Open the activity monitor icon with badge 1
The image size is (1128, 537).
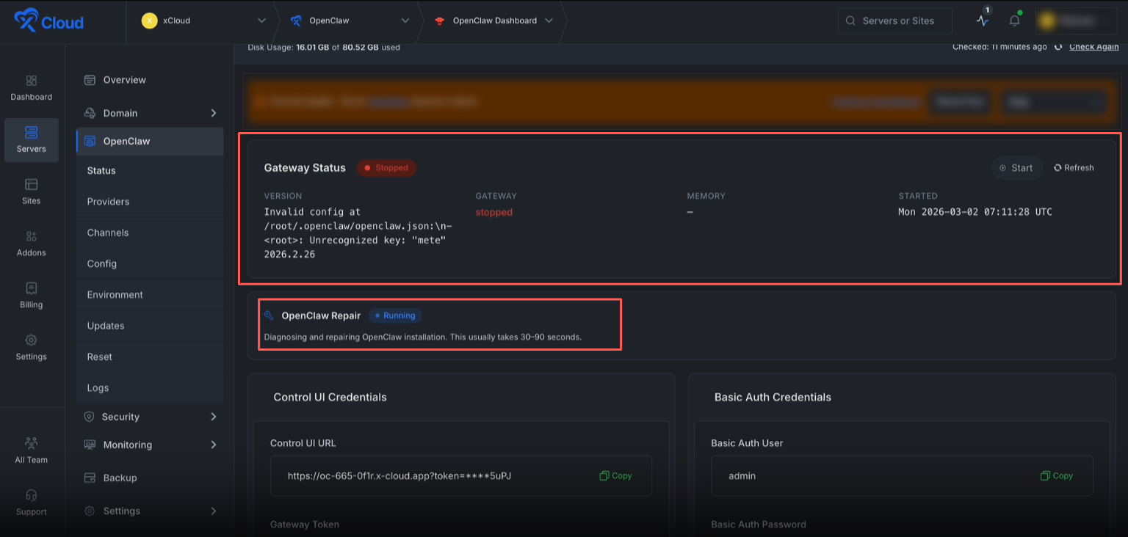(x=982, y=21)
